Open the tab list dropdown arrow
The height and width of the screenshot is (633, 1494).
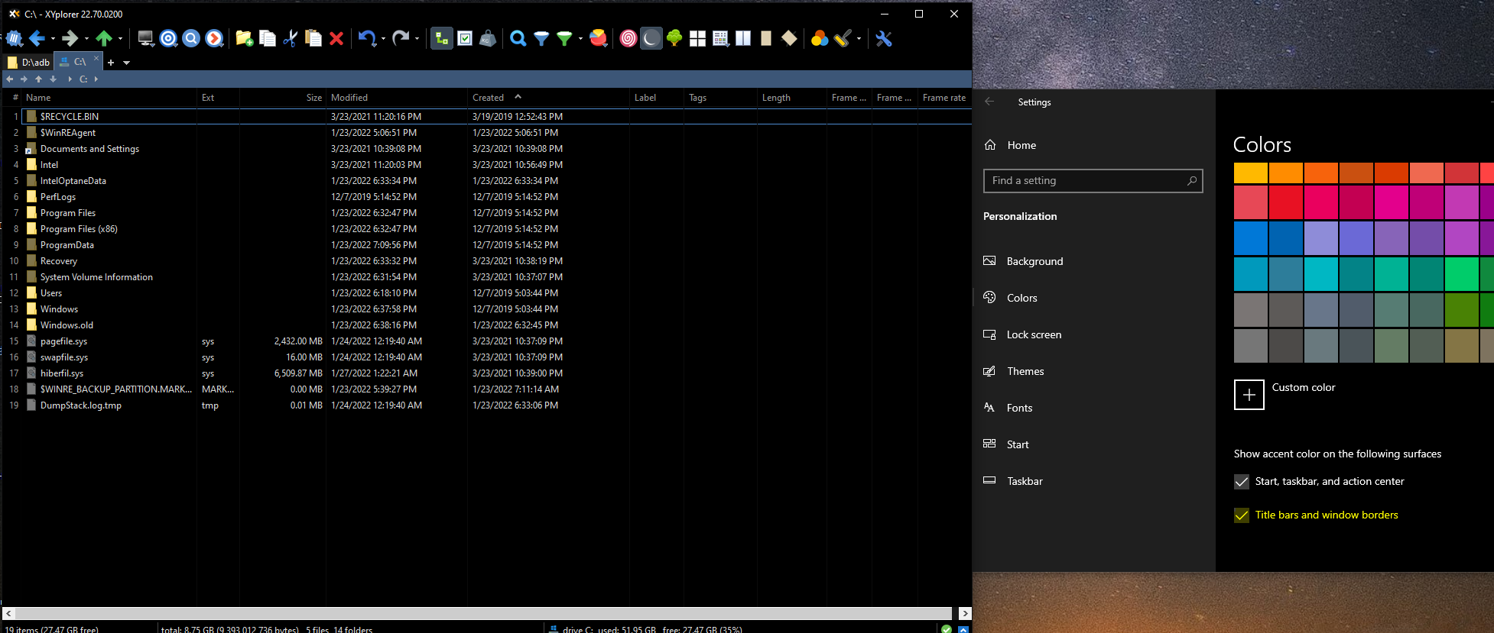click(127, 63)
